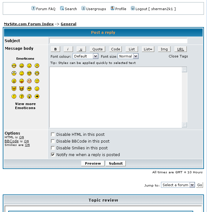Open the Font size dropdown
This screenshot has width=207, height=212.
128,56
